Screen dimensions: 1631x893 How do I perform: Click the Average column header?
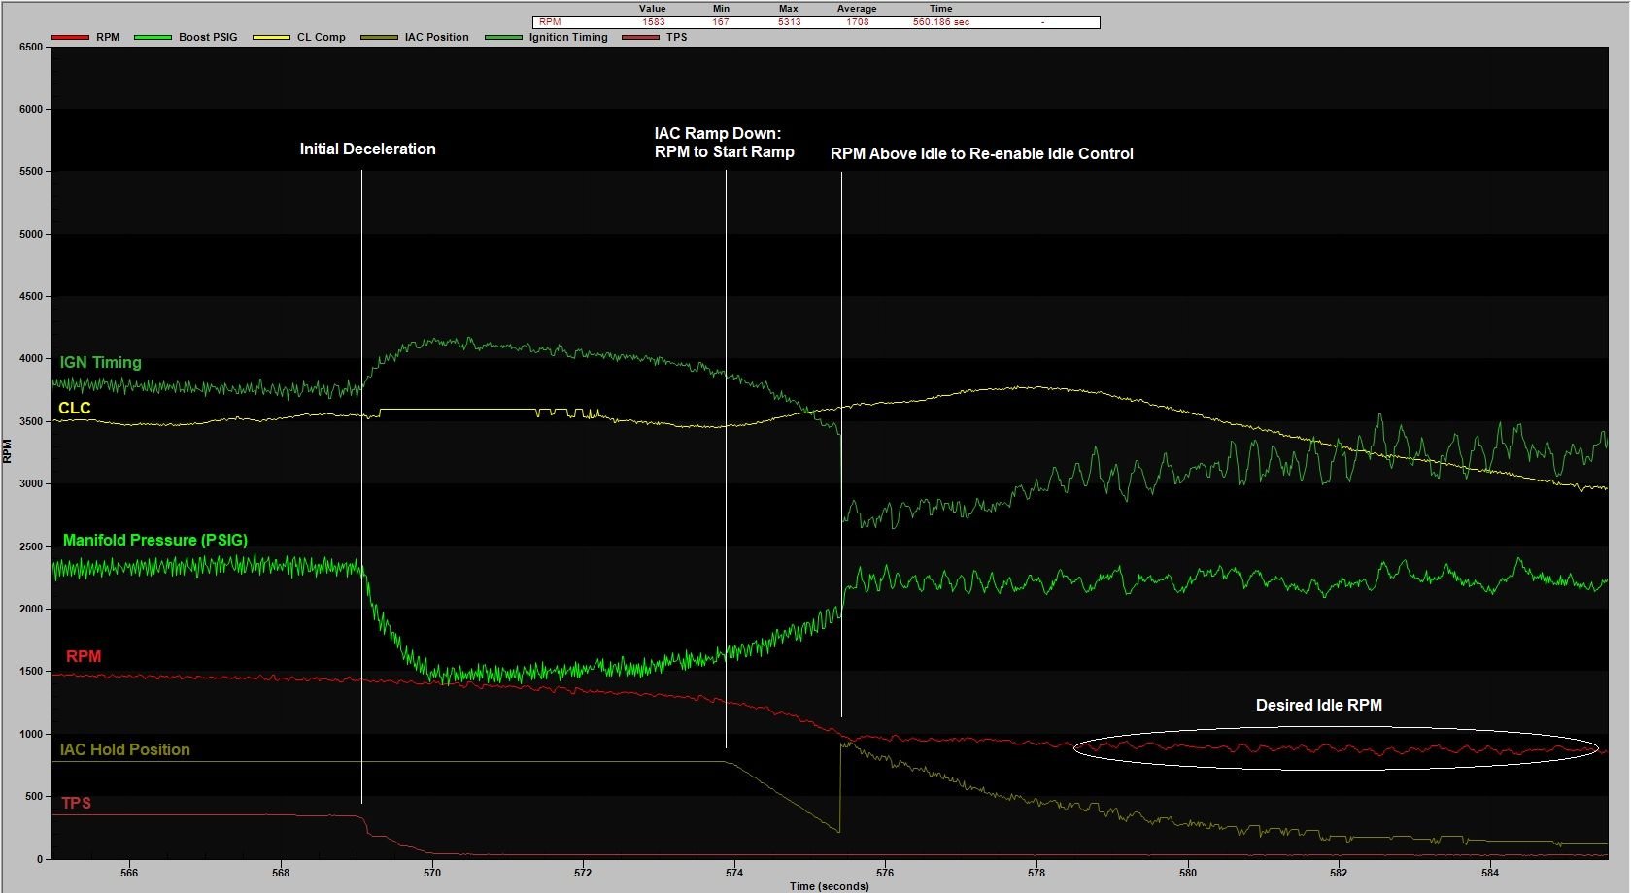(x=855, y=8)
